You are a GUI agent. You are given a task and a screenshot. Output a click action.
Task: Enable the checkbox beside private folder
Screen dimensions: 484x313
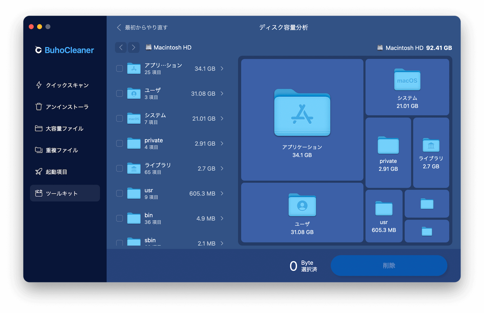[119, 143]
